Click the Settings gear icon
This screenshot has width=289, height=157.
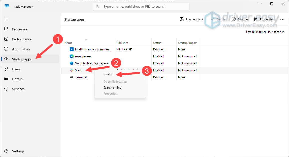[6, 151]
